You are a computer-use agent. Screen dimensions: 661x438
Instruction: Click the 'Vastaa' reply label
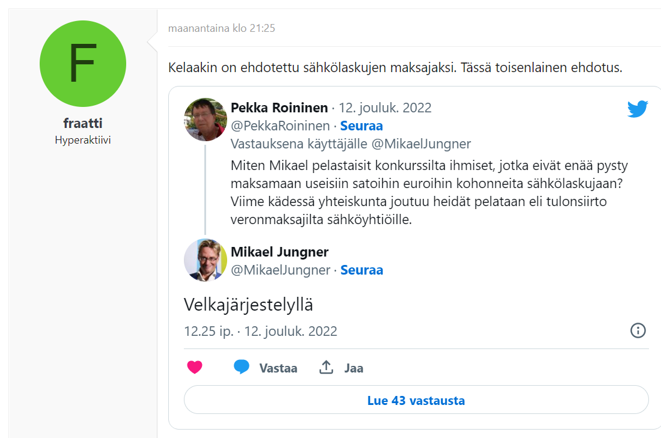tap(278, 368)
